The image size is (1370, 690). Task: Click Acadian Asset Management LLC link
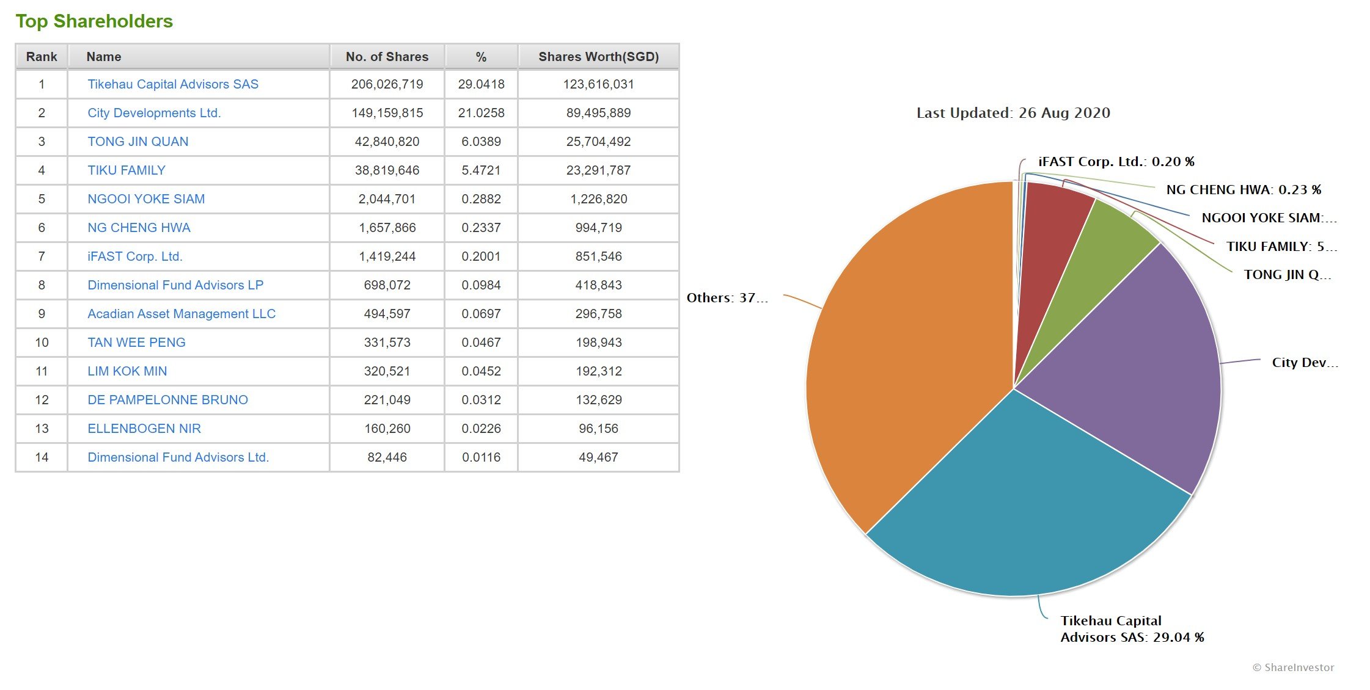[181, 314]
